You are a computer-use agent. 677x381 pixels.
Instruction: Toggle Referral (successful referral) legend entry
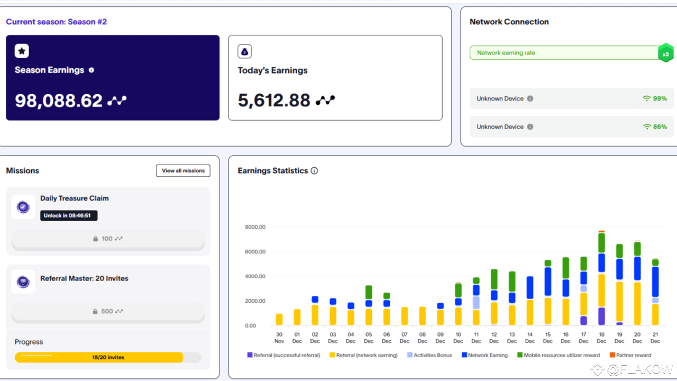coord(283,355)
